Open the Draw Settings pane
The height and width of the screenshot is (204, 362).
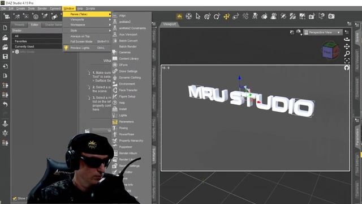click(131, 71)
